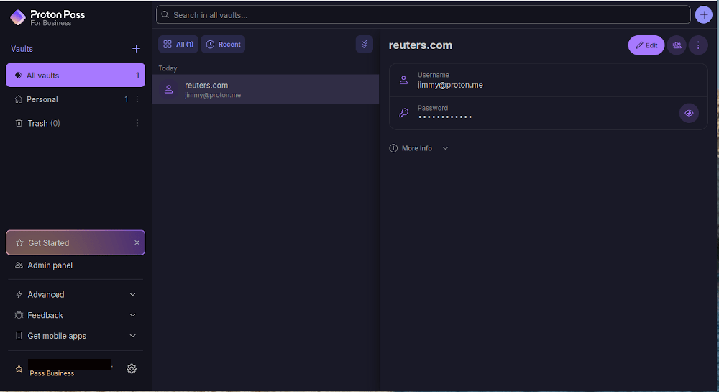This screenshot has height=392, width=719.
Task: Open the sort order double-chevron button
Action: coord(364,44)
